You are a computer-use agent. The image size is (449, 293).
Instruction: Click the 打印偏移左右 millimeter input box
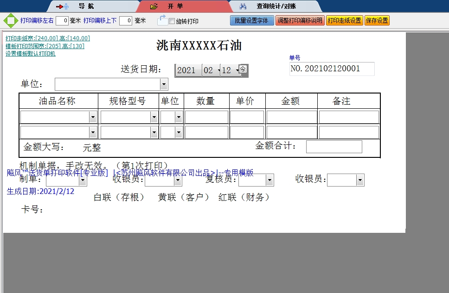pos(62,21)
